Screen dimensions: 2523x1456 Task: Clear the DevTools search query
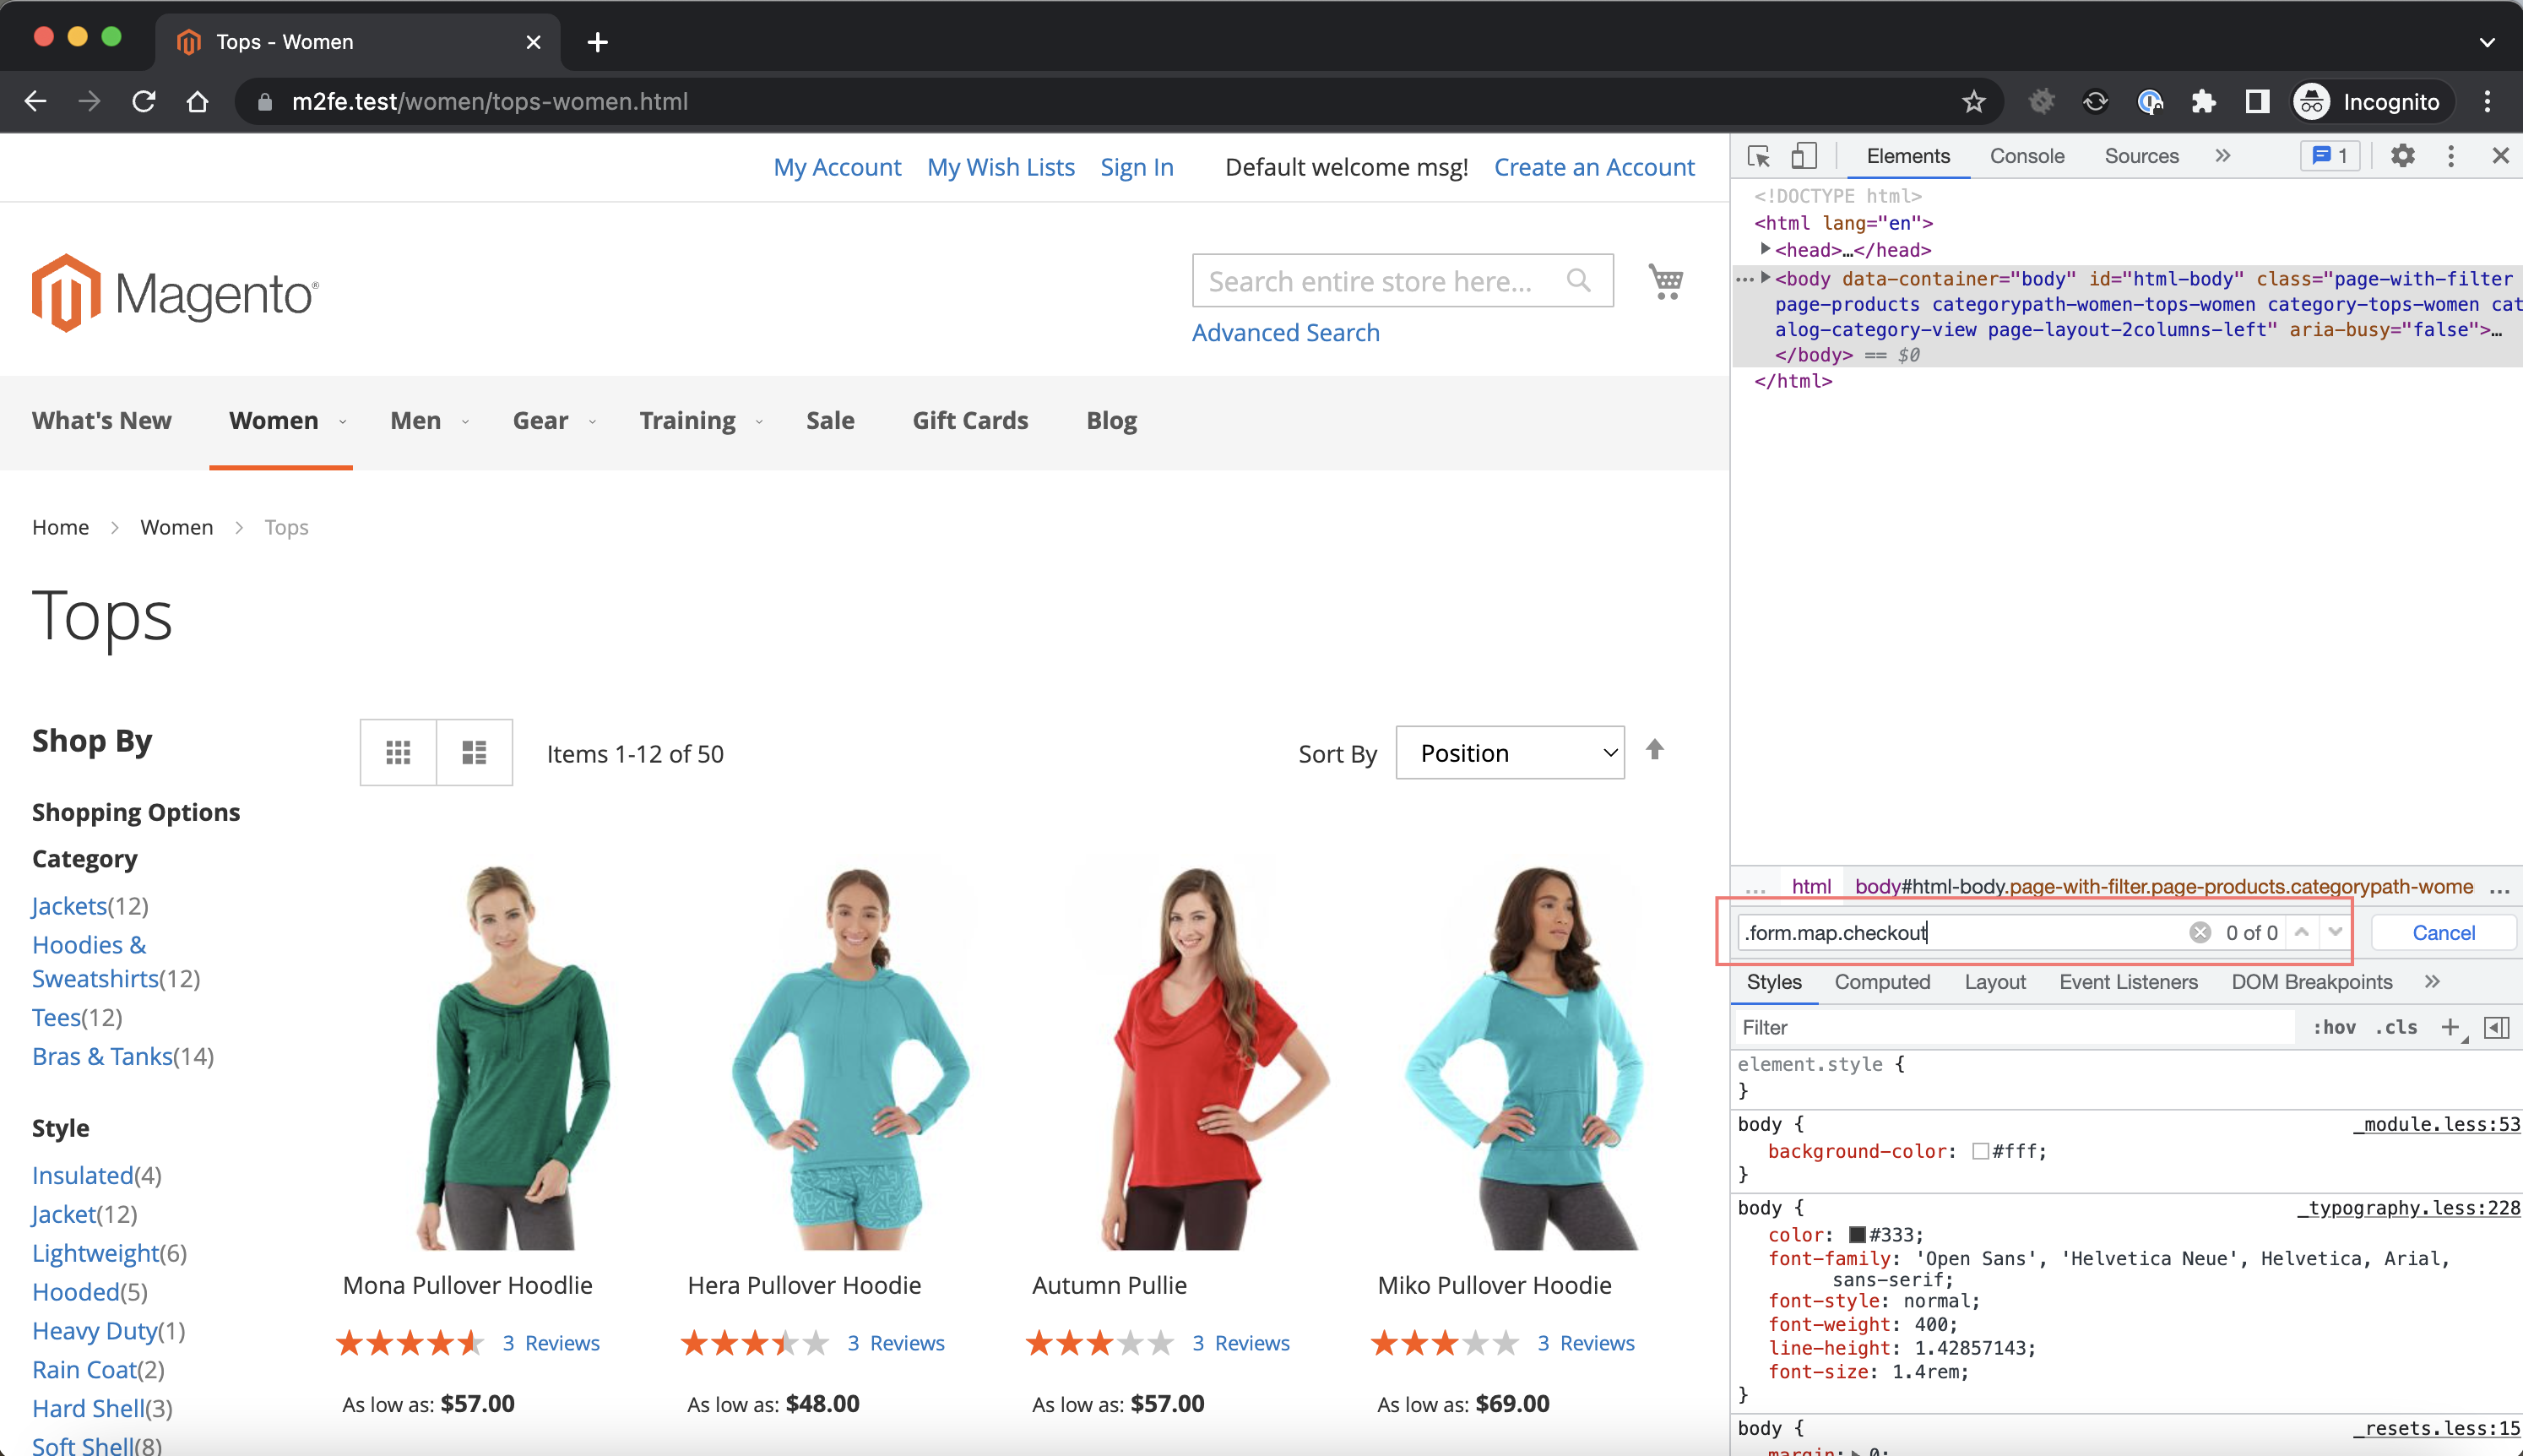coord(2199,932)
